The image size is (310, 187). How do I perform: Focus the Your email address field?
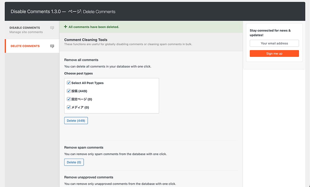coord(274,43)
